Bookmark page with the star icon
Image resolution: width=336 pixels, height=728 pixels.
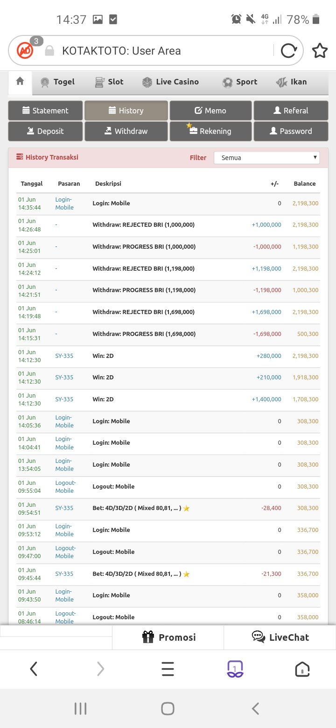pyautogui.click(x=320, y=50)
